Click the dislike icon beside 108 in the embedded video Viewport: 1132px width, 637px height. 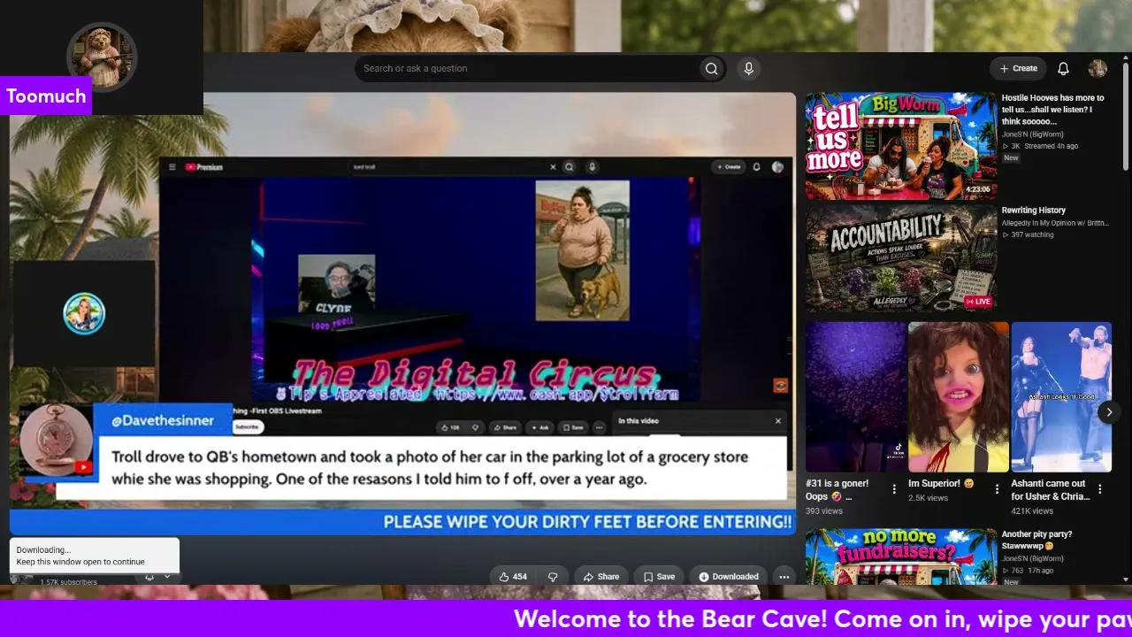(x=475, y=427)
